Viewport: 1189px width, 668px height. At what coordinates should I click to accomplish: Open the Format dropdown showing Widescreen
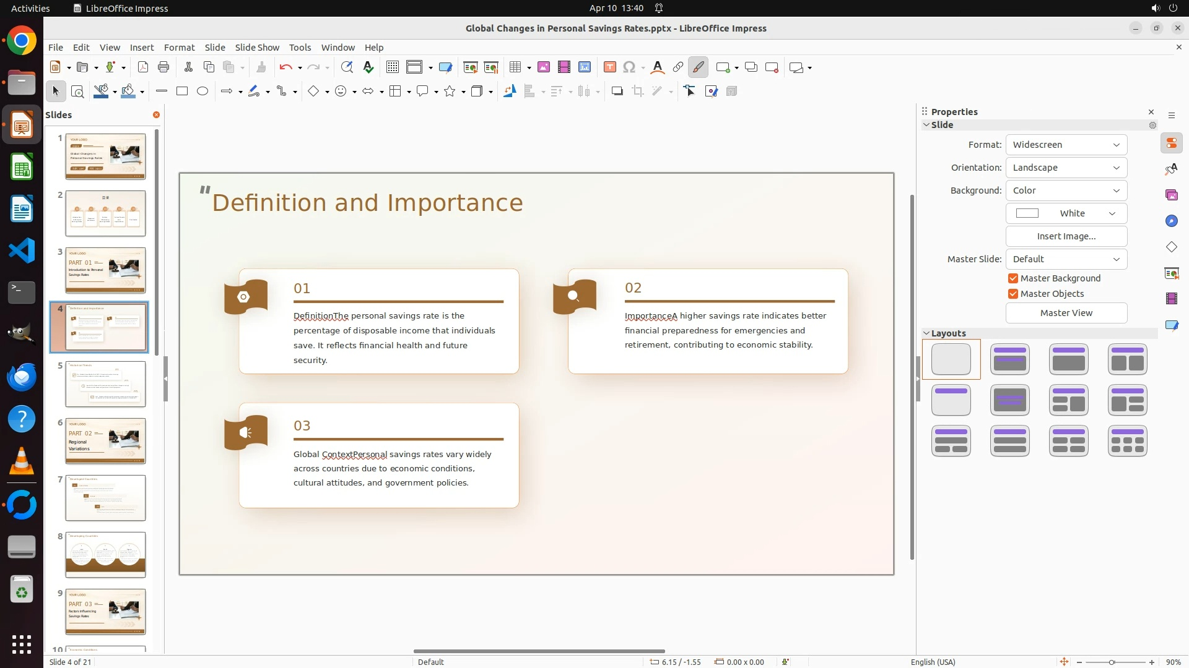(x=1066, y=145)
